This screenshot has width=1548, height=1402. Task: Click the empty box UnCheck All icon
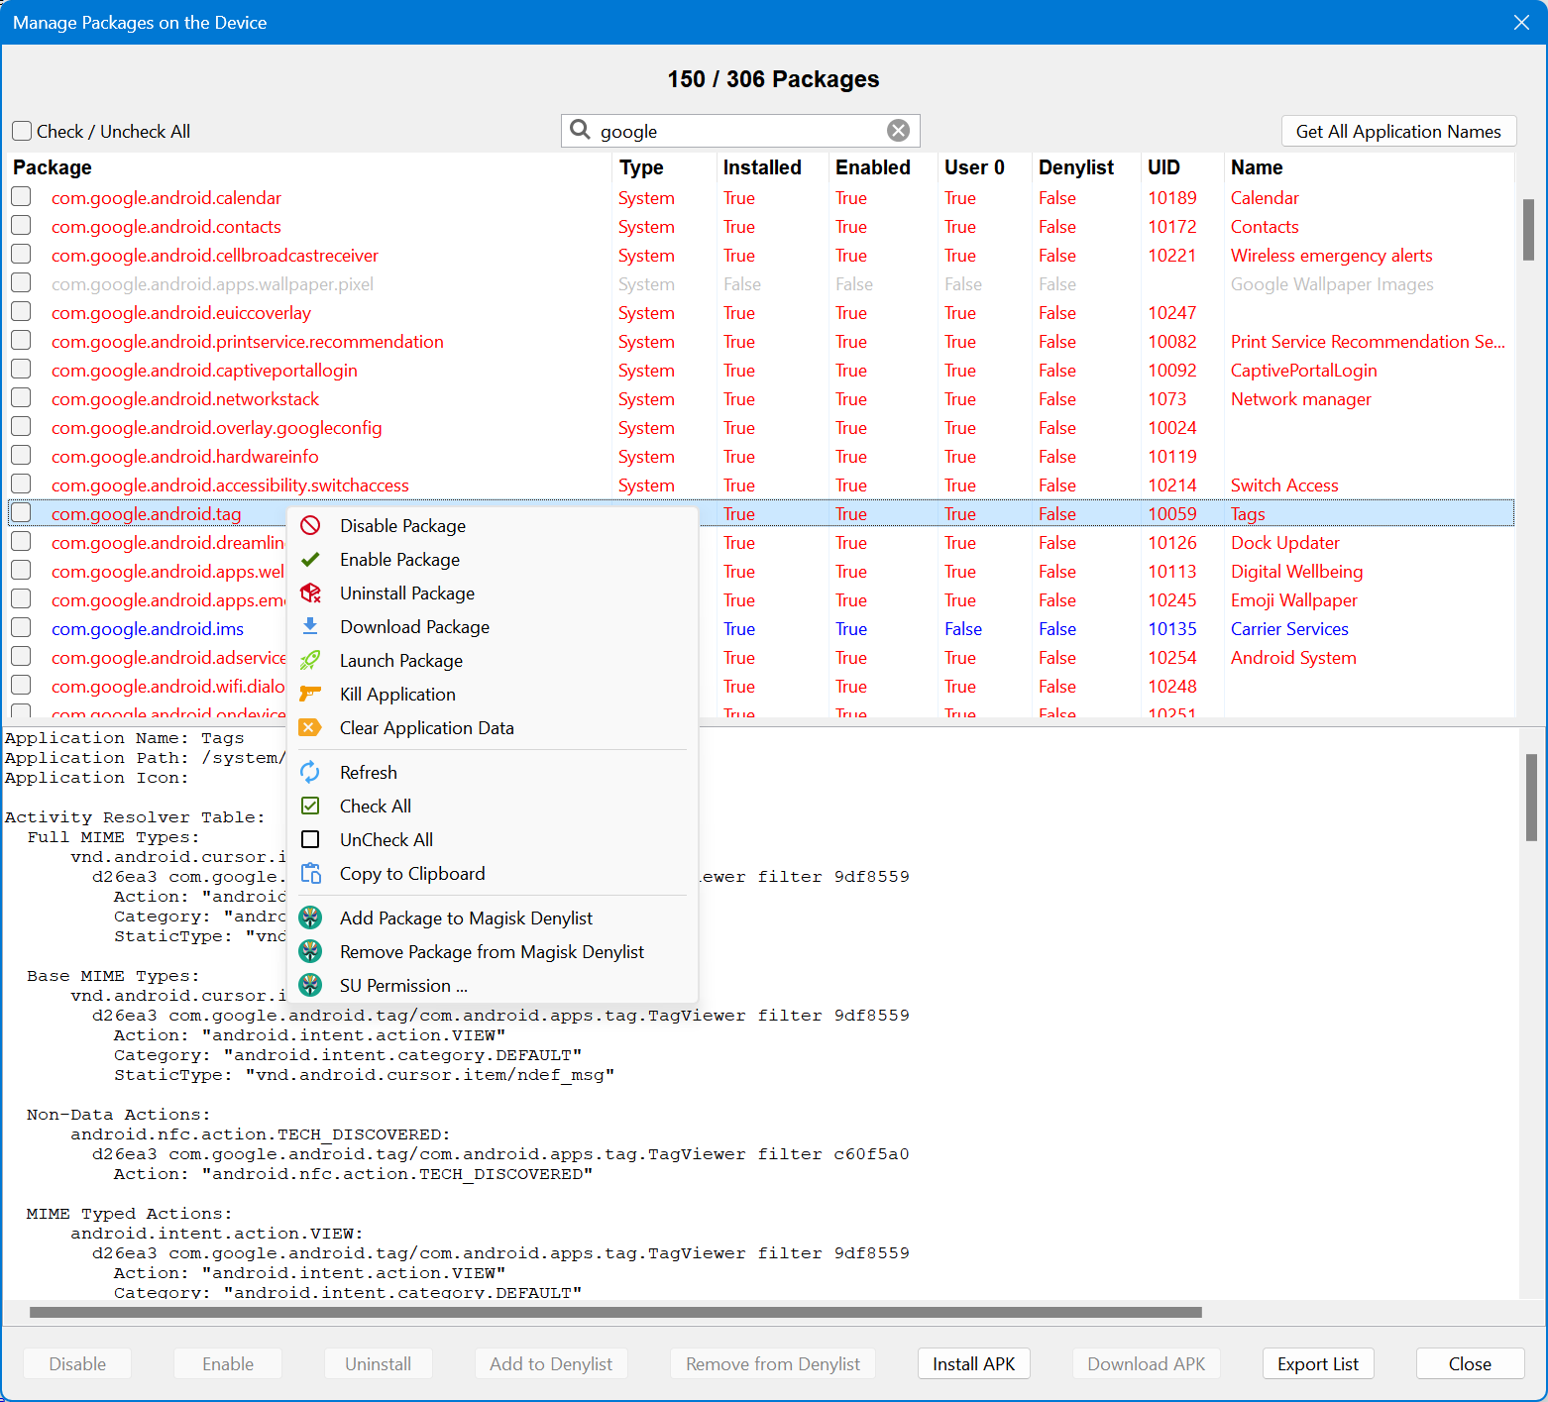click(310, 840)
